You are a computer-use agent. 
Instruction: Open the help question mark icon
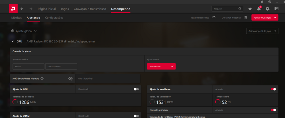click(270, 2)
